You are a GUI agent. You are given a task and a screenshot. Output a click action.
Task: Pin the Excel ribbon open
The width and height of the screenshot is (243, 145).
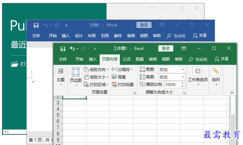pyautogui.click(x=232, y=93)
